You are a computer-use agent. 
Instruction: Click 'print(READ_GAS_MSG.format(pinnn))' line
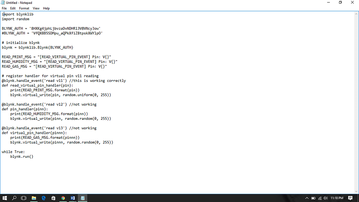coord(45,138)
